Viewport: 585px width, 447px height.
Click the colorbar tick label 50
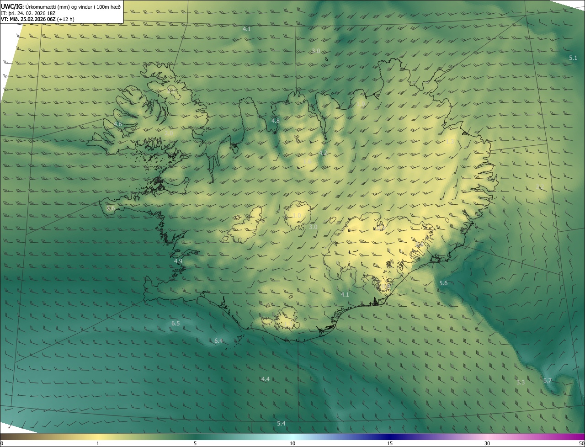581,444
